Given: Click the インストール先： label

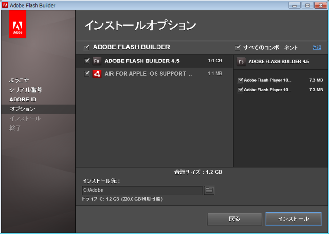Looking at the screenshot, I should click(101, 181).
